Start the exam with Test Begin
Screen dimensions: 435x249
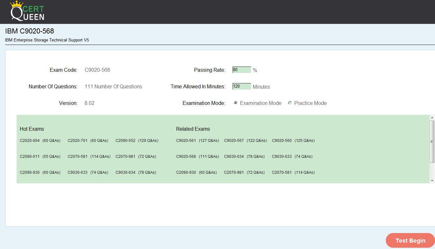(x=410, y=241)
